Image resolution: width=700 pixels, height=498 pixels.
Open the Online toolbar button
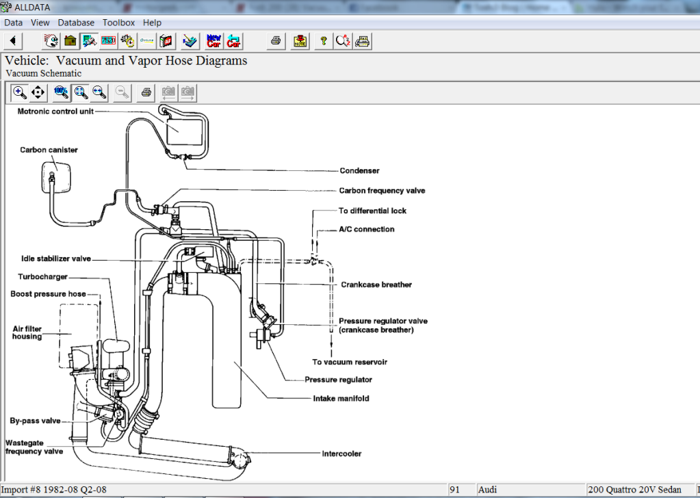pos(146,41)
